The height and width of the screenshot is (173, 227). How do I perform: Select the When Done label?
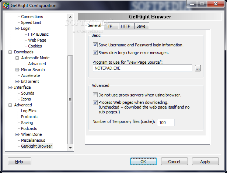pos(31,134)
